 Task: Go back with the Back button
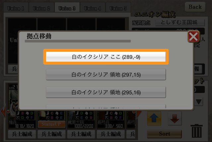[195, 7]
